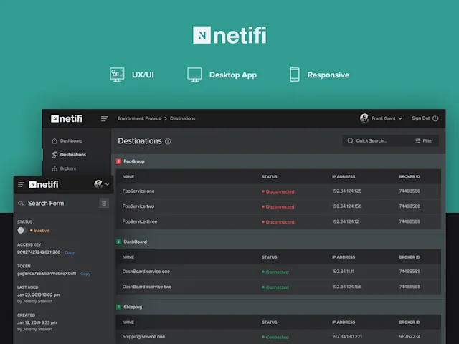Click Frank Grant avatar picture
Viewport: 459px width, 344px height.
pos(364,118)
